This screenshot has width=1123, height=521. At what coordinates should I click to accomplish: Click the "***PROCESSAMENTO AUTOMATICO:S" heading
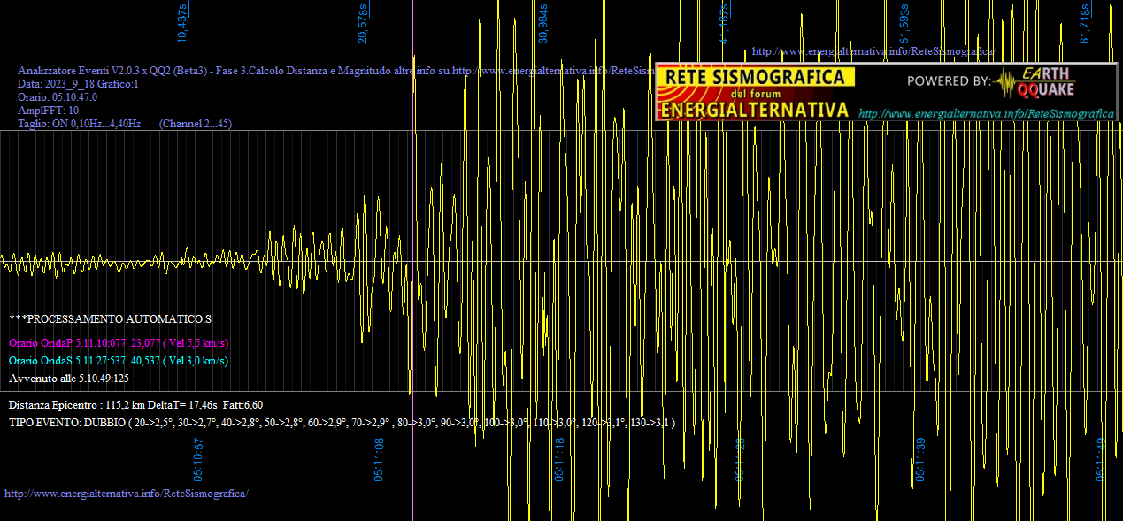coord(111,318)
